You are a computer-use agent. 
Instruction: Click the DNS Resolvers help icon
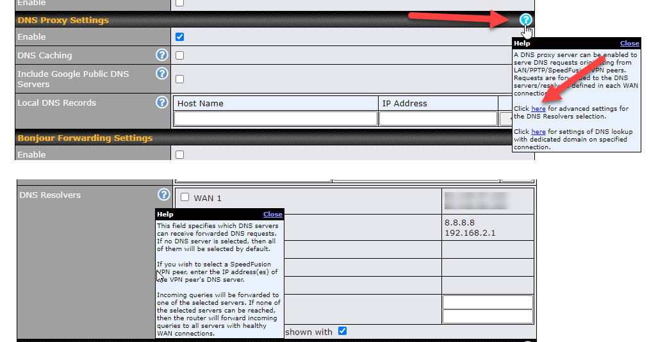(164, 195)
